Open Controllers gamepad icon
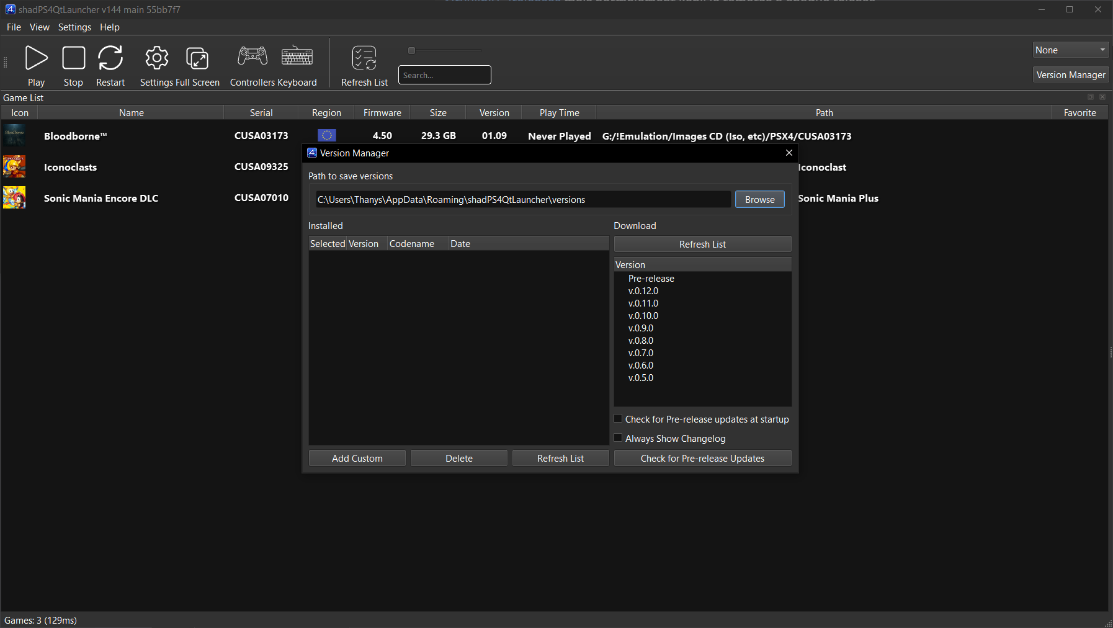Image resolution: width=1113 pixels, height=628 pixels. click(x=253, y=56)
